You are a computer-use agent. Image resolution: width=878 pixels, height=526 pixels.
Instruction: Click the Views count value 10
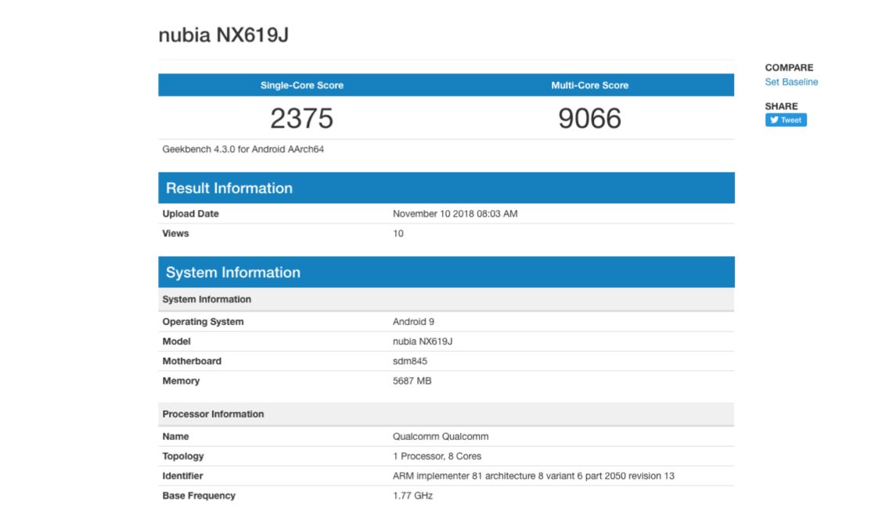pyautogui.click(x=398, y=234)
